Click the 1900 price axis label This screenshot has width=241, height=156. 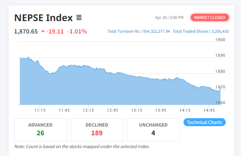click(x=221, y=40)
